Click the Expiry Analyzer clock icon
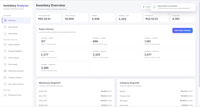200x107 pixels. coord(5,44)
